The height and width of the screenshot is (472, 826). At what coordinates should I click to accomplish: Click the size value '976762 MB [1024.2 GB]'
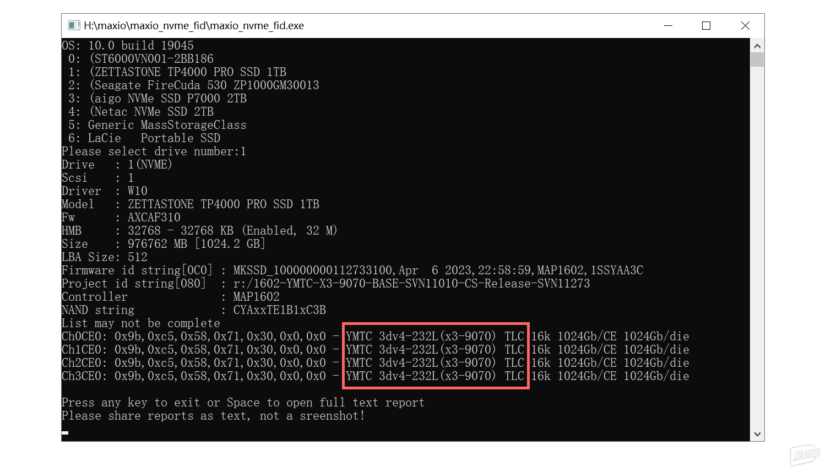point(197,244)
